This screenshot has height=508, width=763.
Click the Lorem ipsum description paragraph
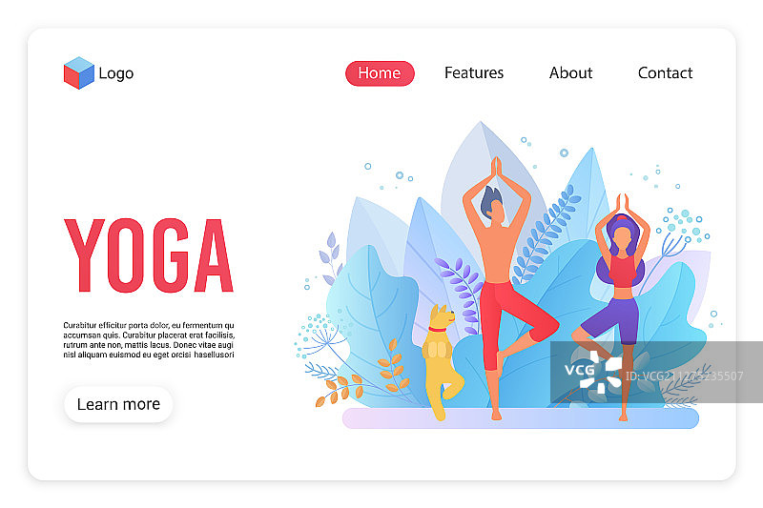[149, 340]
